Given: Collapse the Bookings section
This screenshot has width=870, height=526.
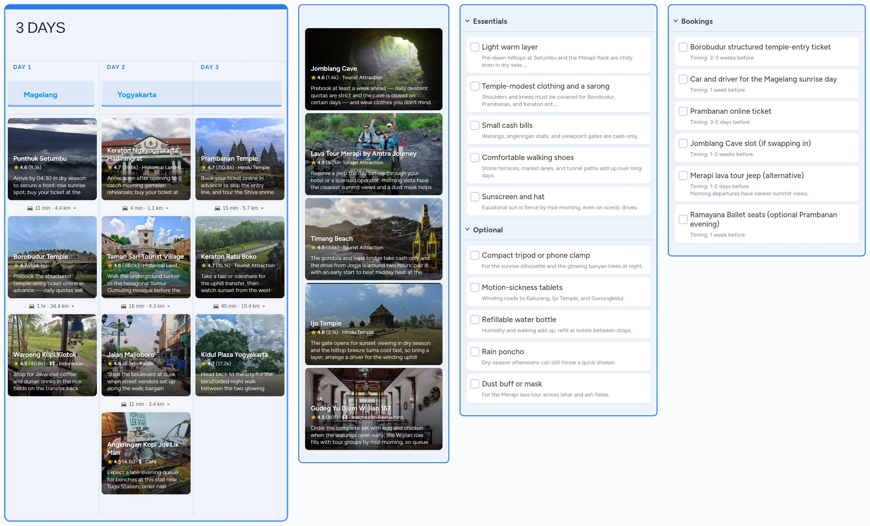Looking at the screenshot, I should (675, 21).
